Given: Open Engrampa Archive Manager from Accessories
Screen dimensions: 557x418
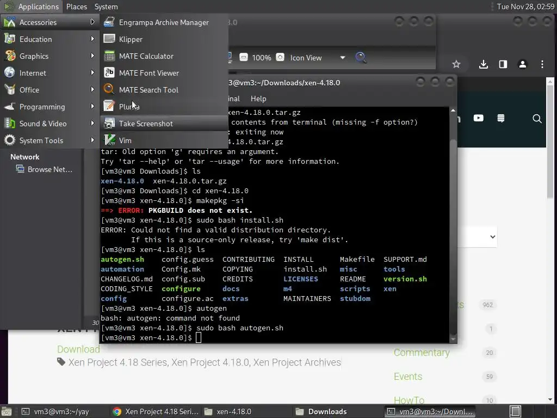Looking at the screenshot, I should click(164, 22).
